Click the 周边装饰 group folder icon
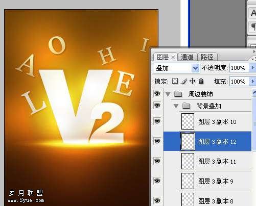 coord(178,94)
